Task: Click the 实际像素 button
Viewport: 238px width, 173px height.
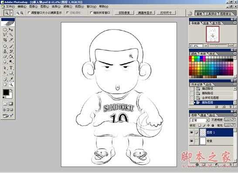Action: tap(124, 13)
